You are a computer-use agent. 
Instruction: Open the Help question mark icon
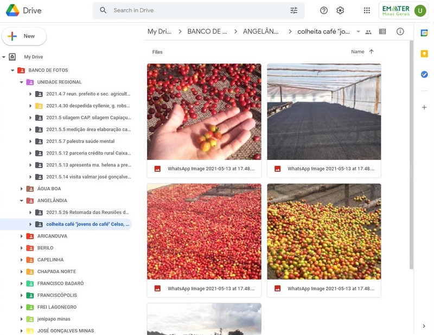coord(323,10)
